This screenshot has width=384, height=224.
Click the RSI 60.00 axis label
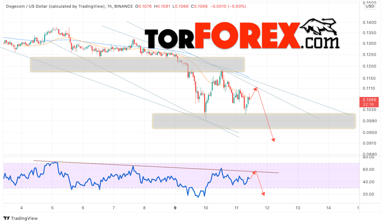click(x=369, y=170)
